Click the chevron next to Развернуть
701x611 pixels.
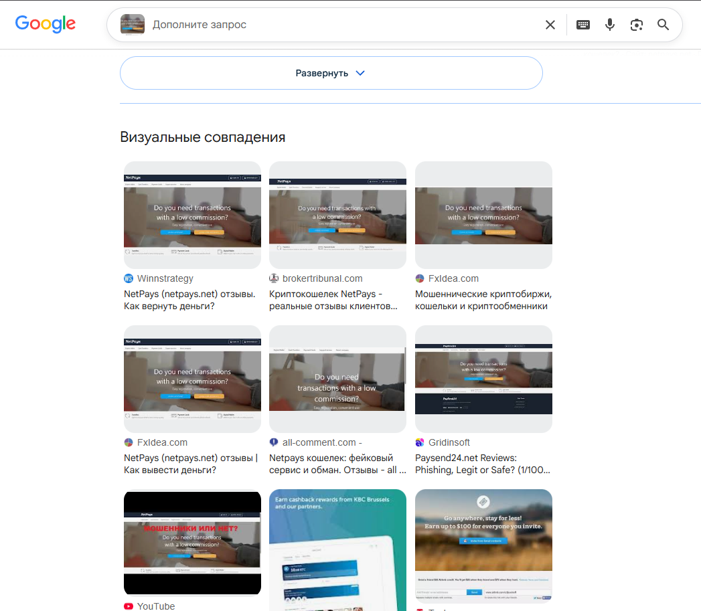tap(360, 73)
